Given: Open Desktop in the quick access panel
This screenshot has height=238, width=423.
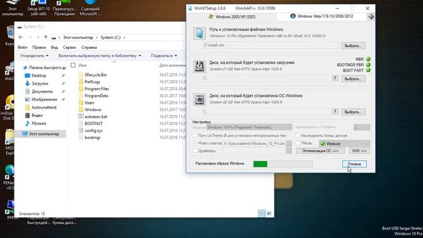Looking at the screenshot, I should 39,75.
